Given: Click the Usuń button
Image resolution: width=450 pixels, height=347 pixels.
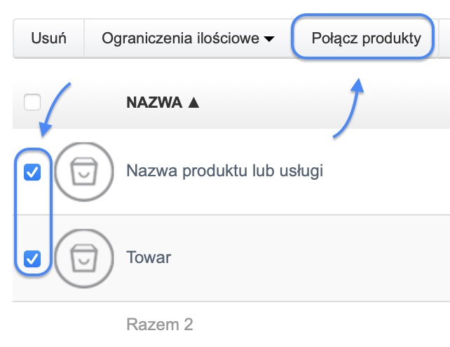Looking at the screenshot, I should pyautogui.click(x=48, y=38).
